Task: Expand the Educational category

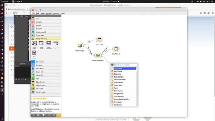Action: point(46,82)
